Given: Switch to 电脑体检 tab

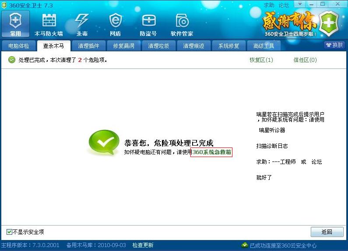Looking at the screenshot, I should pos(19,46).
